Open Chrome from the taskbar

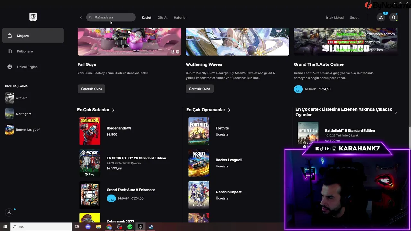[x=109, y=227]
